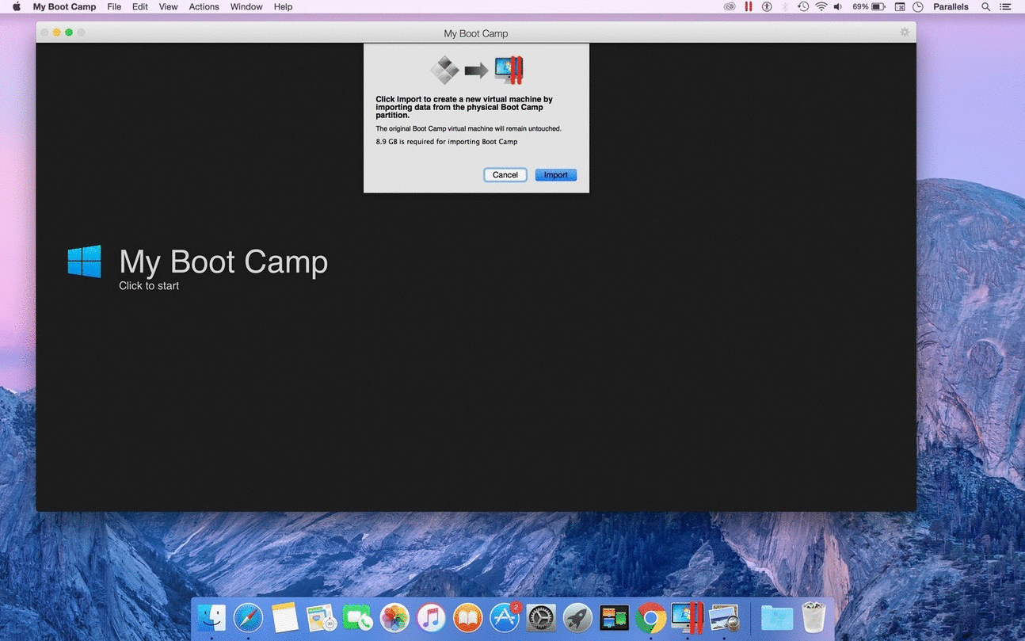Screen dimensions: 1025x641
Task: Open System Preferences from the Dock
Action: pos(541,618)
